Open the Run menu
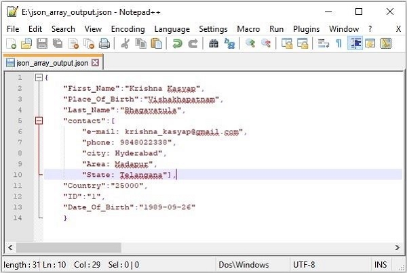The width and height of the screenshot is (407, 273). click(x=277, y=28)
